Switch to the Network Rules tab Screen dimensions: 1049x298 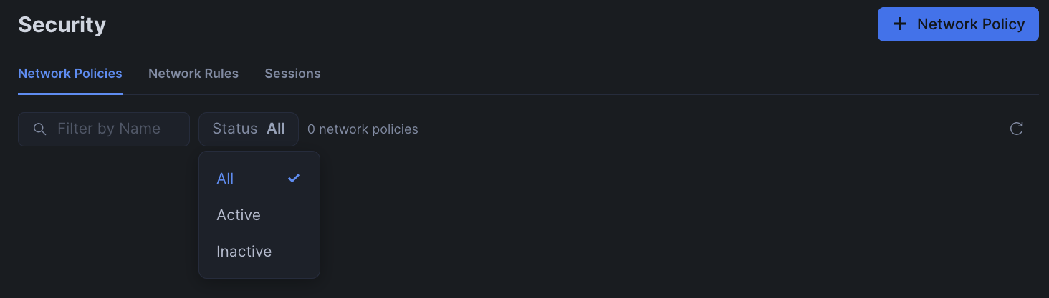[193, 74]
